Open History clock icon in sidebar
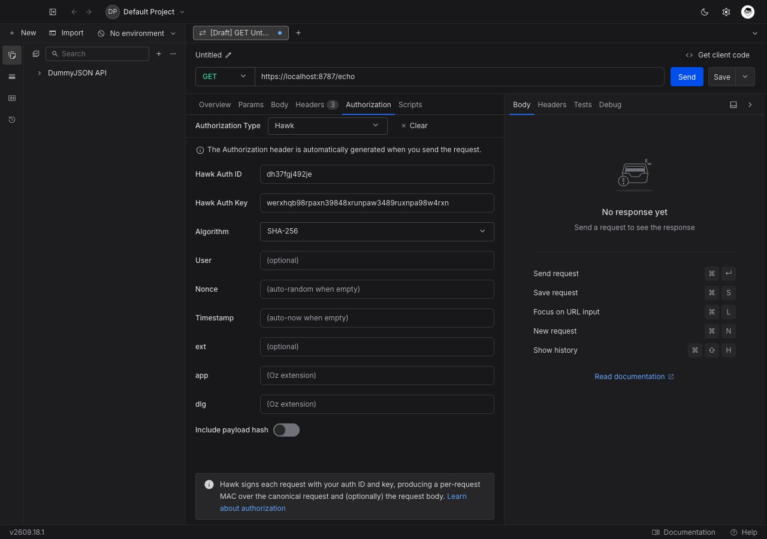Viewport: 767px width, 539px height. coord(12,120)
